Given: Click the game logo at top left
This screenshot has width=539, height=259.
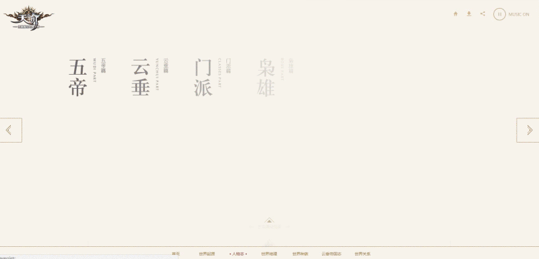Looking at the screenshot, I should coord(29,18).
